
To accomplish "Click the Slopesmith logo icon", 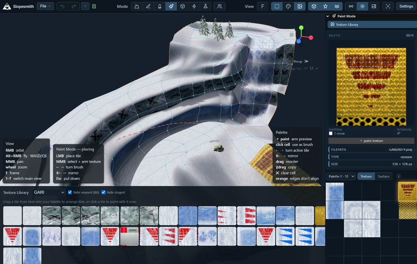I will (7, 6).
